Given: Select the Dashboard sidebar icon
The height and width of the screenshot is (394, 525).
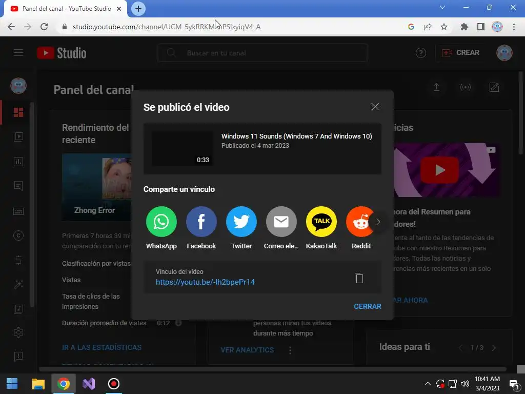Looking at the screenshot, I should [18, 112].
